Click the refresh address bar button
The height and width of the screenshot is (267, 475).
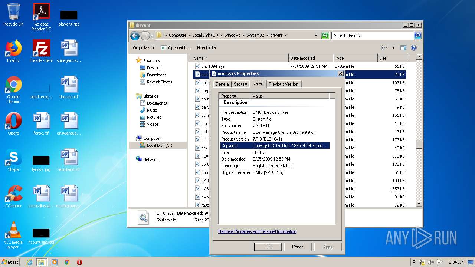(x=325, y=36)
